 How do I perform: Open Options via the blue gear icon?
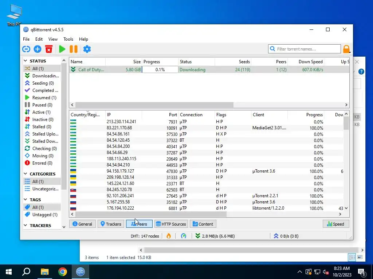tap(87, 49)
